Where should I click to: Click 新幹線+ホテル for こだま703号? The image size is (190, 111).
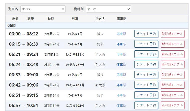click(172, 105)
